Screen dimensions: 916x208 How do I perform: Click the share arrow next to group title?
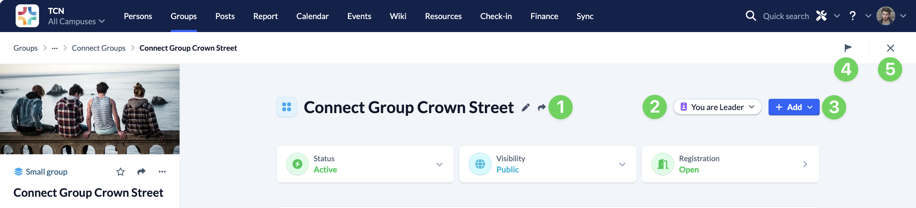pyautogui.click(x=541, y=107)
